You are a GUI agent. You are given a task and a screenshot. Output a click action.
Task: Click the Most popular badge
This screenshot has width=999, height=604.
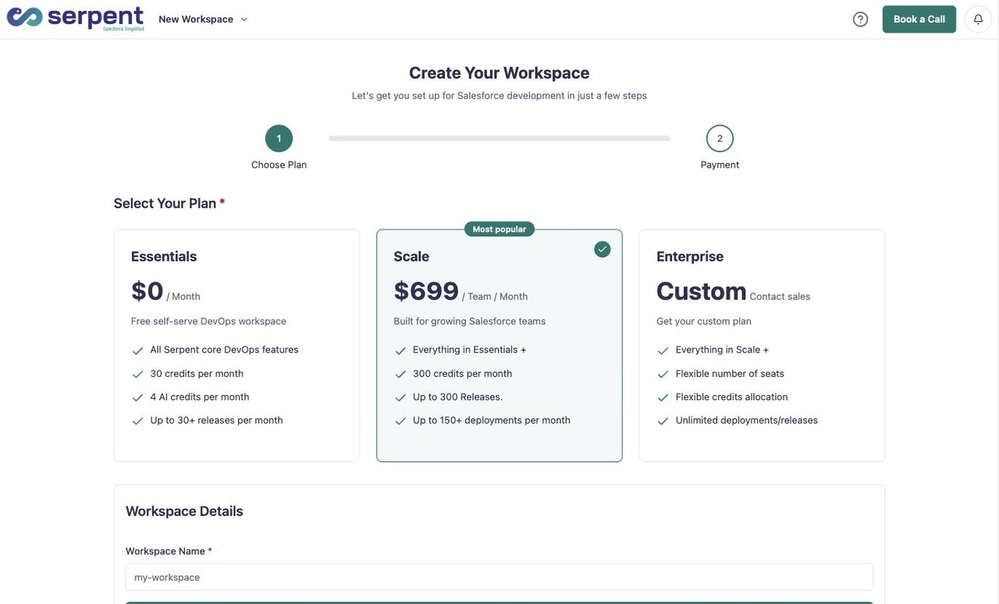point(499,229)
